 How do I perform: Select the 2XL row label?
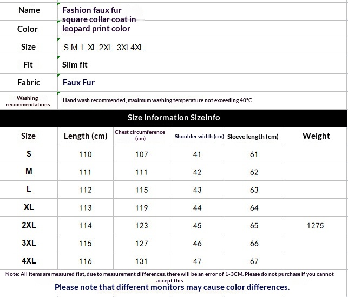tap(29, 225)
